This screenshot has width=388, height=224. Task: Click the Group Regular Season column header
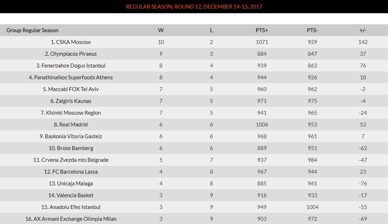(32, 30)
